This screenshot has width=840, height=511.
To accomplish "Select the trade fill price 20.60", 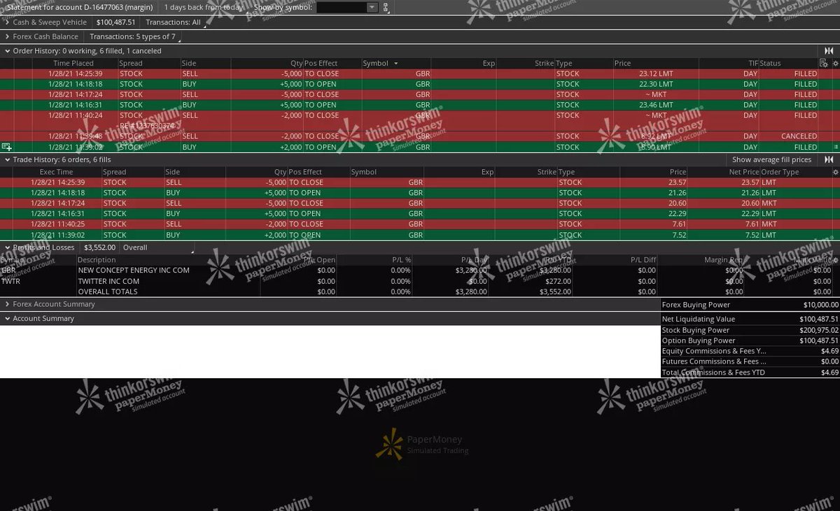I will pos(678,203).
